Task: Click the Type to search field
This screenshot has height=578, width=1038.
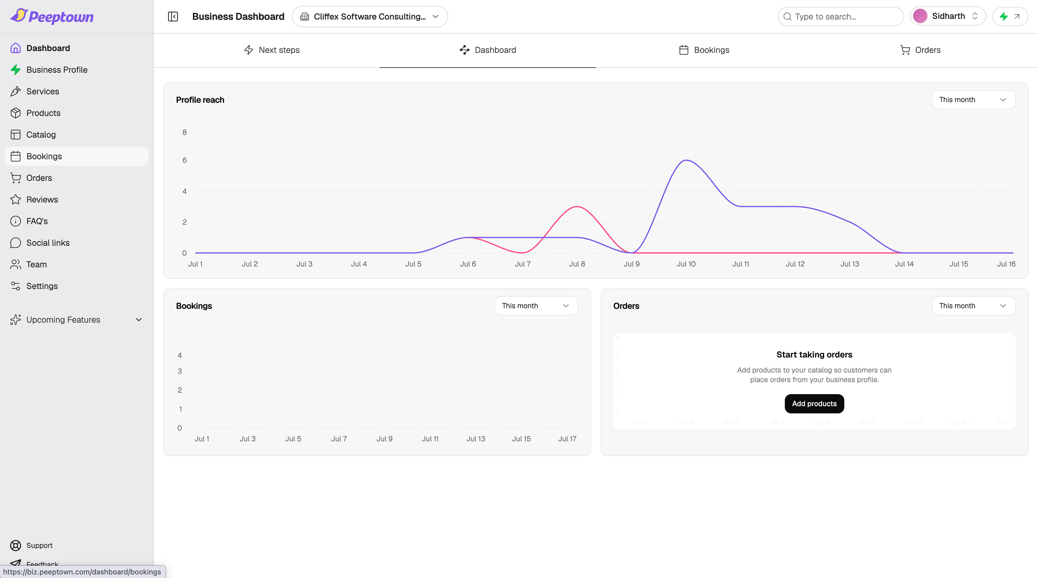Action: pyautogui.click(x=841, y=17)
